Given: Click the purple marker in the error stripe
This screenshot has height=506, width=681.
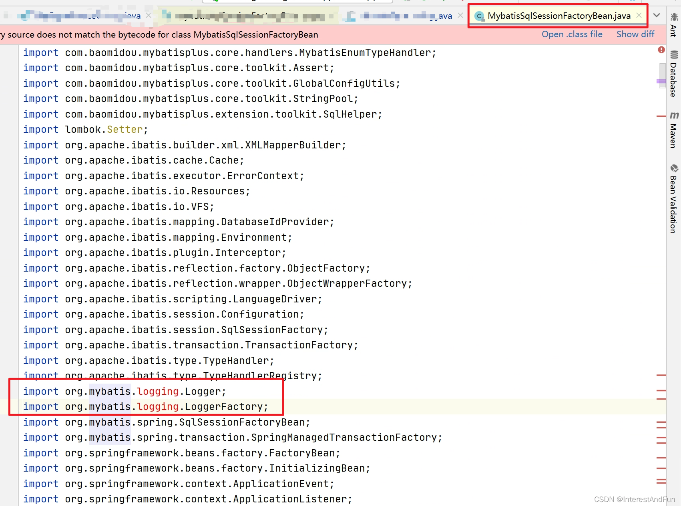Looking at the screenshot, I should 661,81.
